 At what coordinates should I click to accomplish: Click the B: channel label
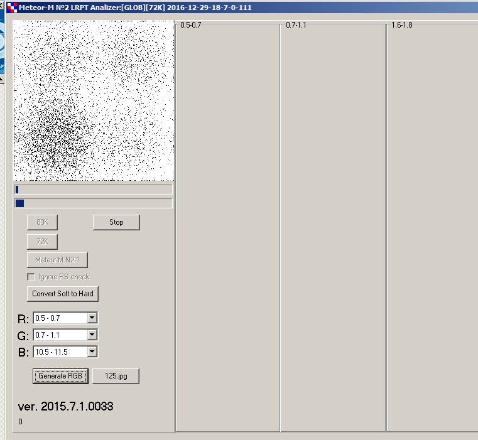click(x=23, y=353)
